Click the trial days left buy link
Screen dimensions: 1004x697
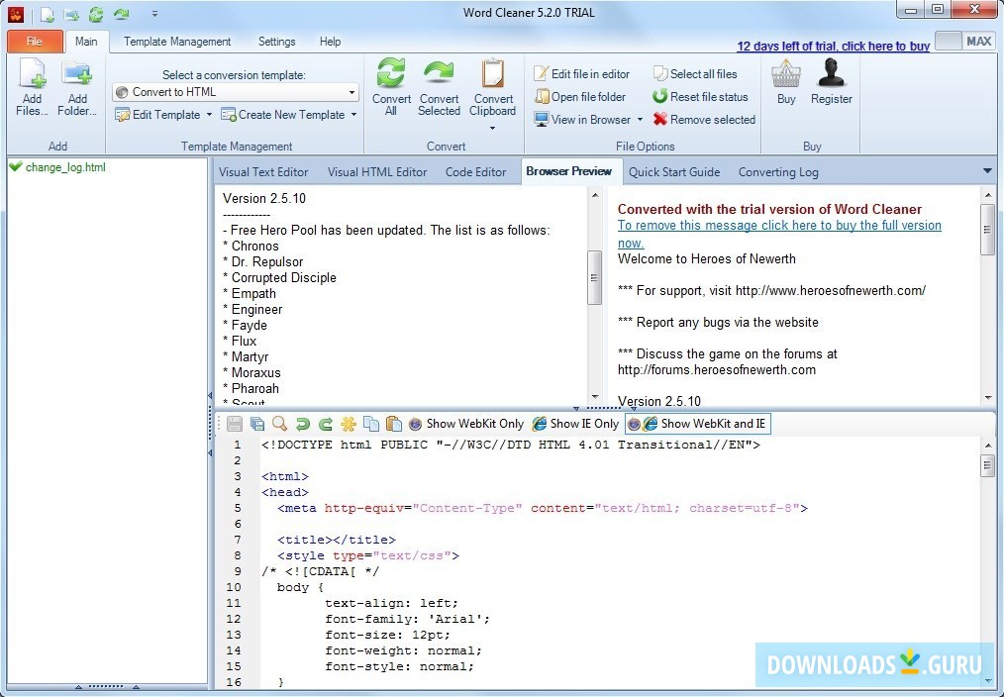click(833, 47)
